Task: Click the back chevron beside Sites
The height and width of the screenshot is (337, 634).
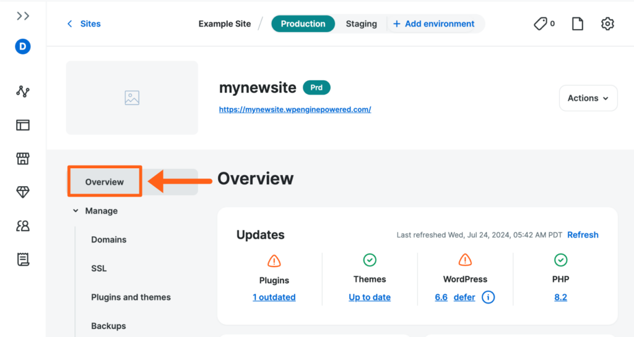Action: [70, 24]
